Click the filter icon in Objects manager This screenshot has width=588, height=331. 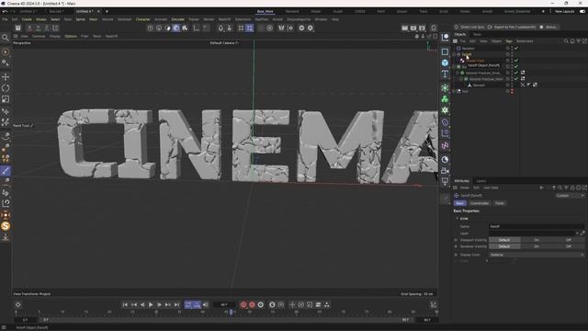(579, 40)
